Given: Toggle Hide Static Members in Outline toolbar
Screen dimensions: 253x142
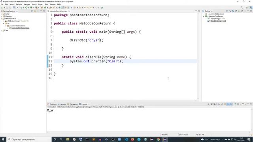Looking at the screenshot, I should [236, 11].
